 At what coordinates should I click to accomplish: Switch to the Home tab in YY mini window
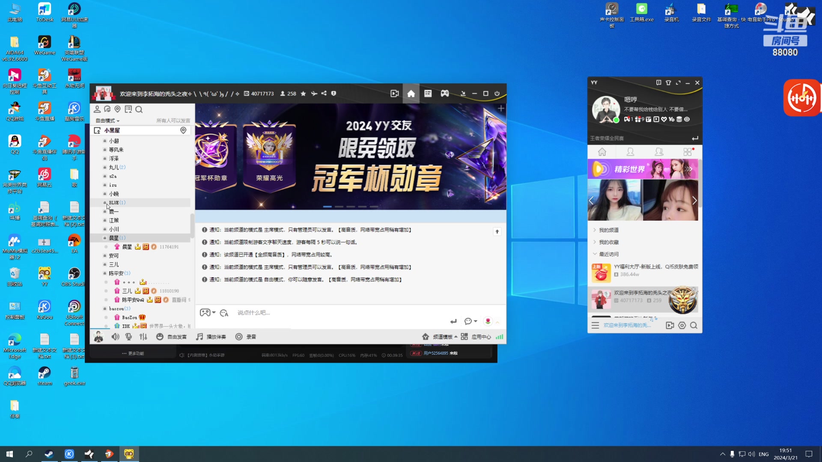(x=602, y=152)
